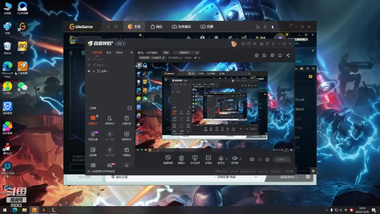Collapse the 工具箱 toolbox panel
Image resolution: width=380 pixels, height=214 pixels.
coord(130,108)
